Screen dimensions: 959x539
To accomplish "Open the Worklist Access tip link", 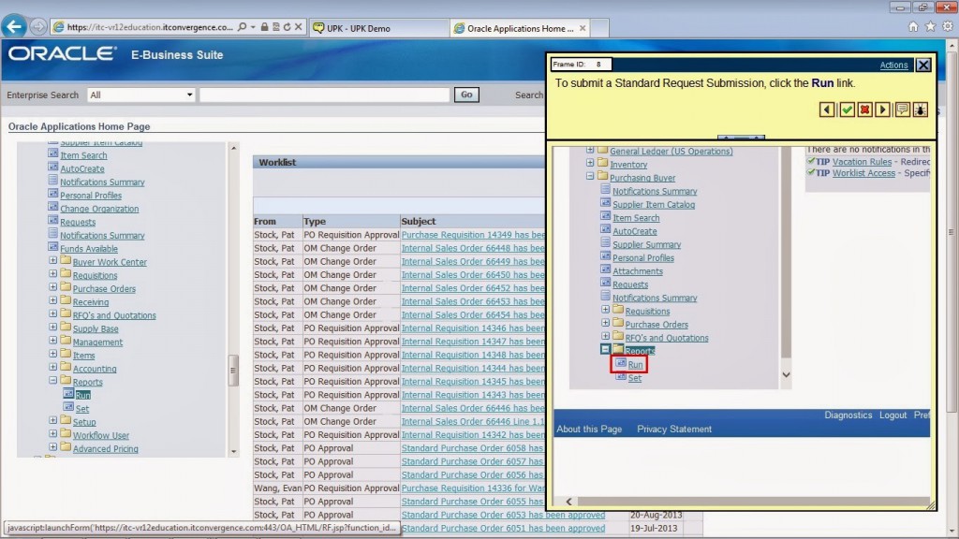I will click(863, 173).
